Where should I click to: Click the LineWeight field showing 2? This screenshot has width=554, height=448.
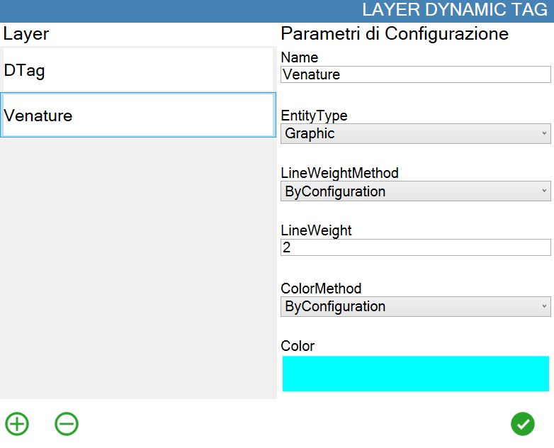[415, 247]
